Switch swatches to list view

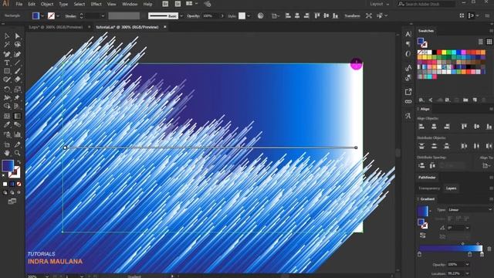pyautogui.click(x=480, y=42)
